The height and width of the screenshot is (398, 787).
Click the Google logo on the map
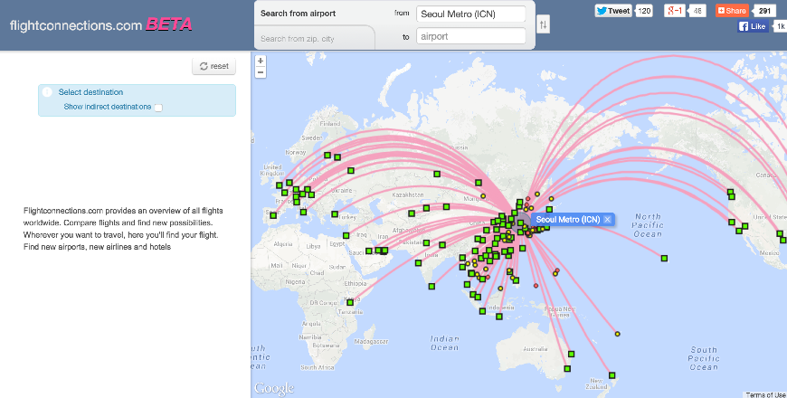(x=274, y=388)
